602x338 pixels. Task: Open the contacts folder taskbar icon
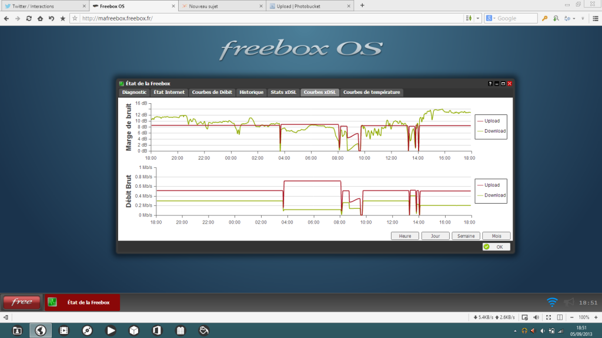17,330
